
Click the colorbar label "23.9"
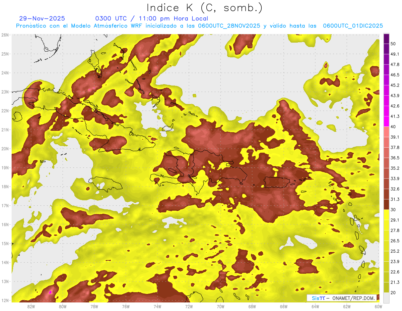pyautogui.click(x=395, y=262)
